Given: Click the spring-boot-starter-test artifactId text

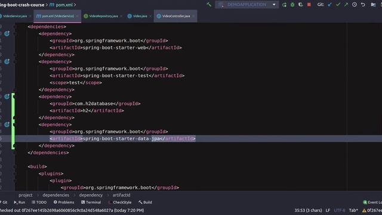Looking at the screenshot, I should [x=116, y=76].
